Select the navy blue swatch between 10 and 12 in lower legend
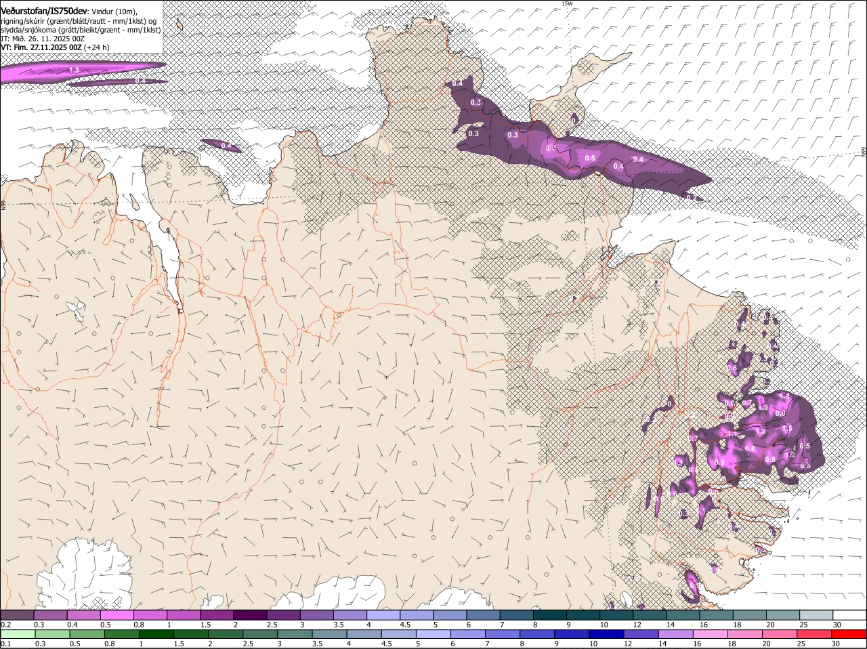Viewport: 867px width, 649px height. (606, 635)
